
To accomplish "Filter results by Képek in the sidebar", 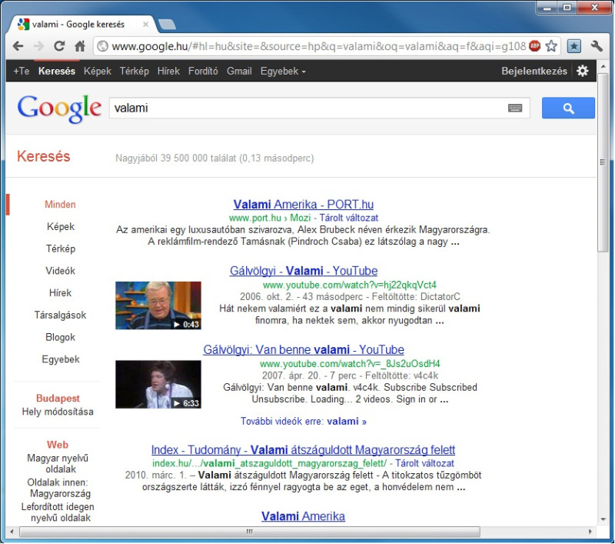I will tap(61, 226).
